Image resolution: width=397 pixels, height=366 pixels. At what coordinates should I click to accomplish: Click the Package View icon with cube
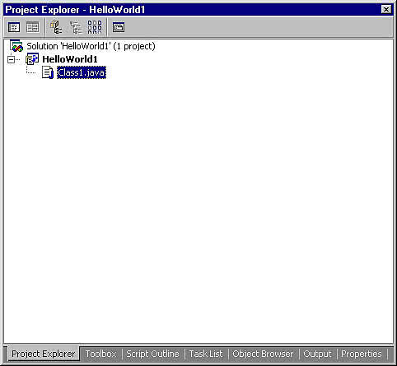[56, 27]
